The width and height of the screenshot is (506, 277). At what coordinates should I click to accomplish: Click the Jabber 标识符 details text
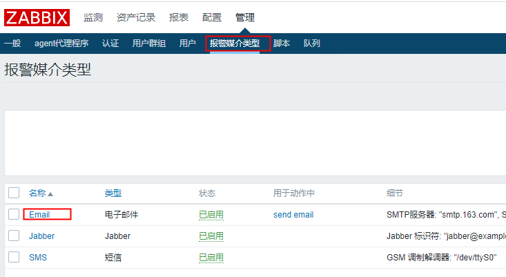tap(446, 236)
